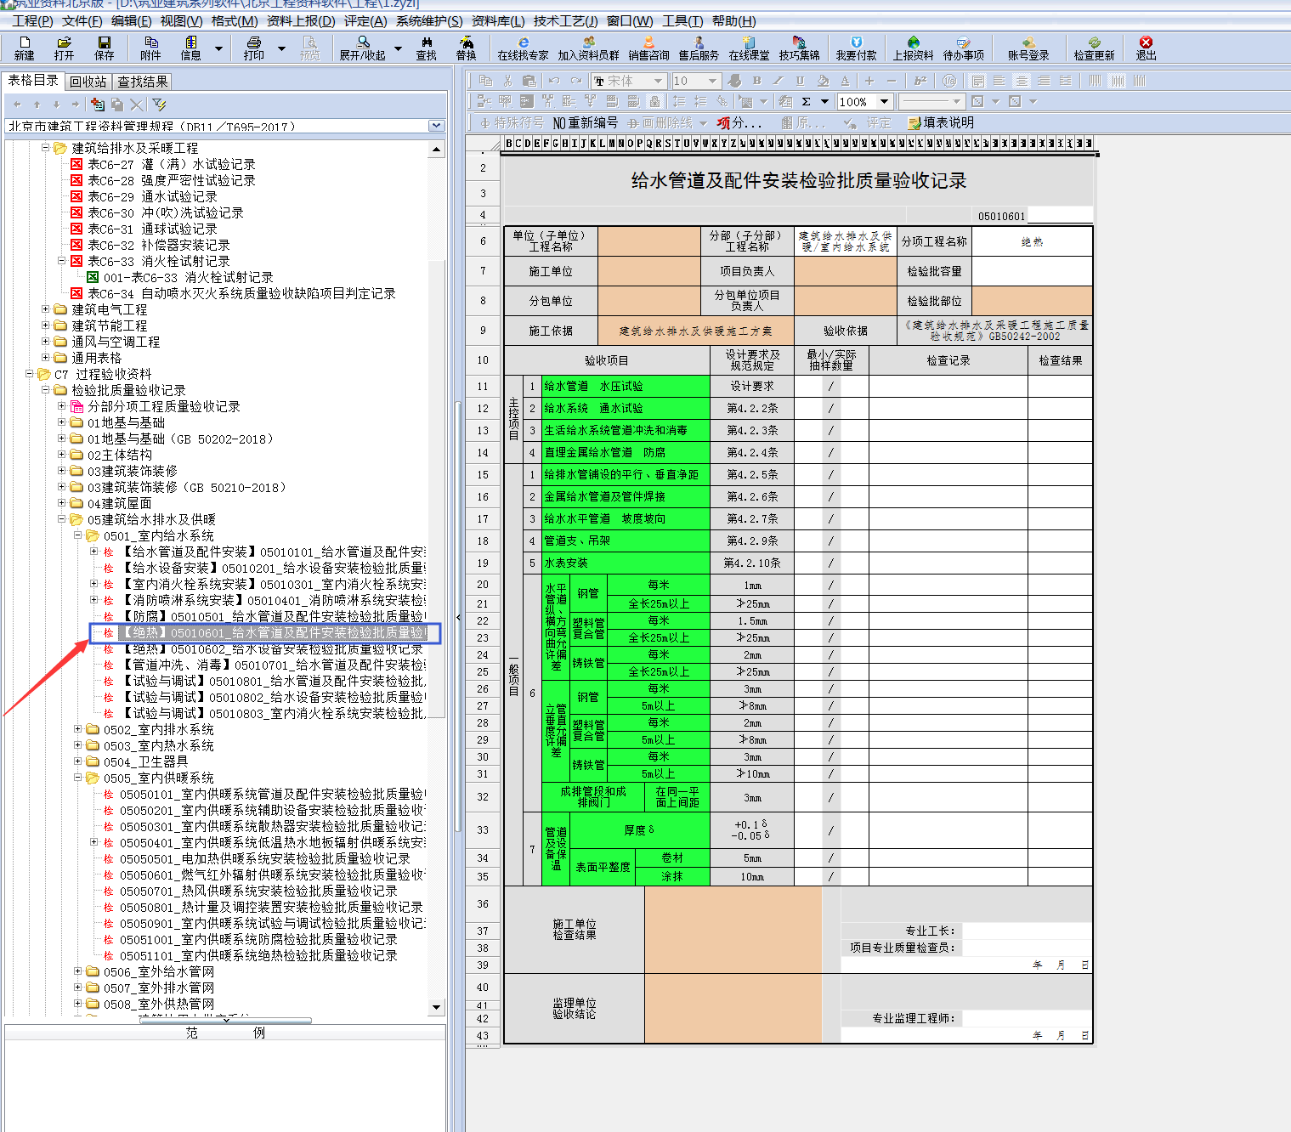Image resolution: width=1291 pixels, height=1132 pixels.
Task: Click the 填表说明 instructions button
Action: click(941, 123)
